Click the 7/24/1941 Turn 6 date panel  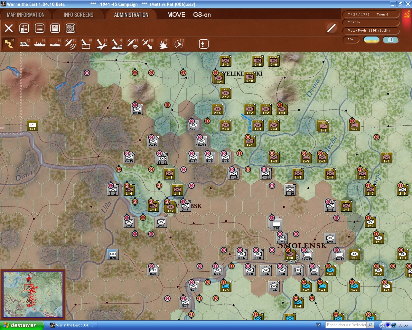tap(371, 15)
